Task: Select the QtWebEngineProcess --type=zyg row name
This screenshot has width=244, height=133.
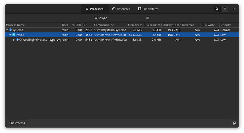Action: click(x=40, y=40)
